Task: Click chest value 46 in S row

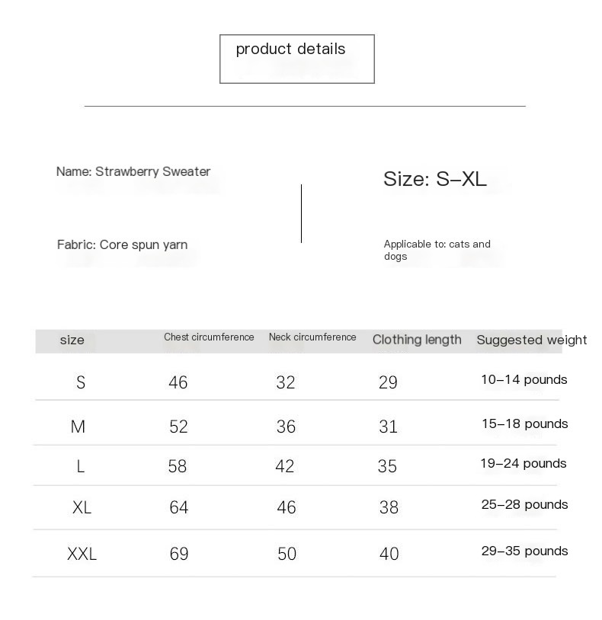Action: [x=178, y=382]
